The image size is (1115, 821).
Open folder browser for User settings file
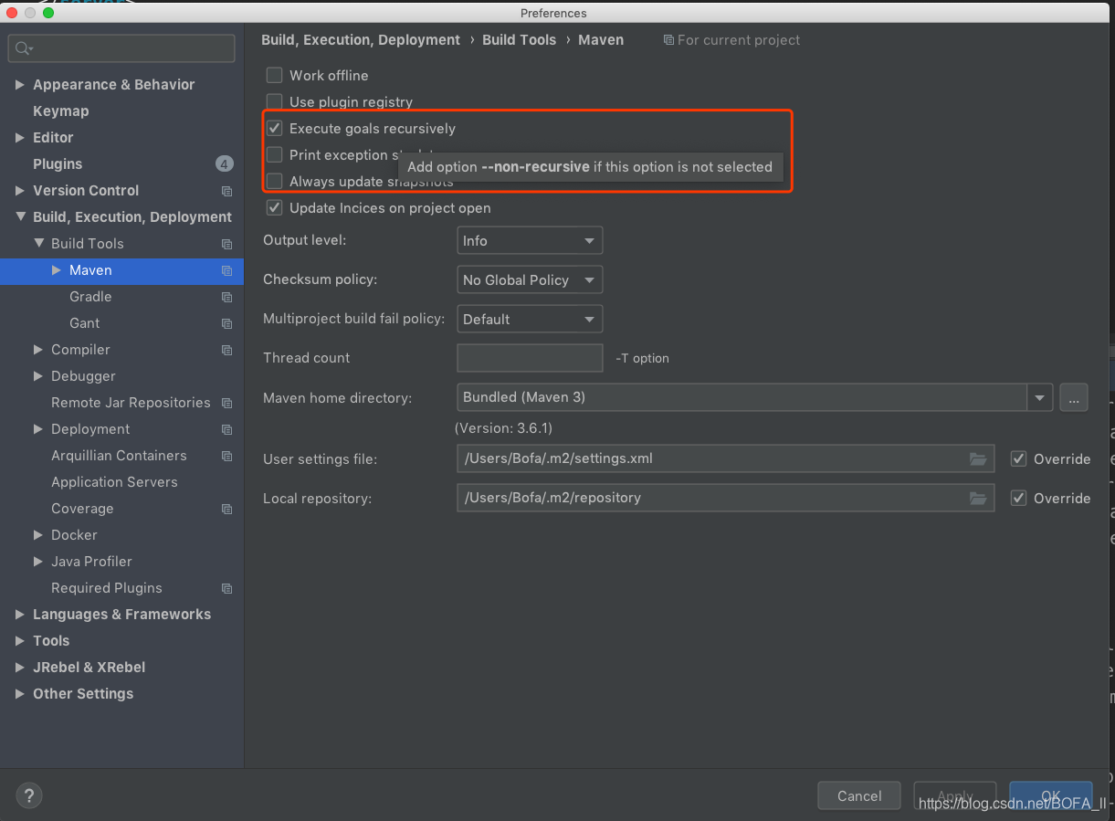click(x=978, y=458)
